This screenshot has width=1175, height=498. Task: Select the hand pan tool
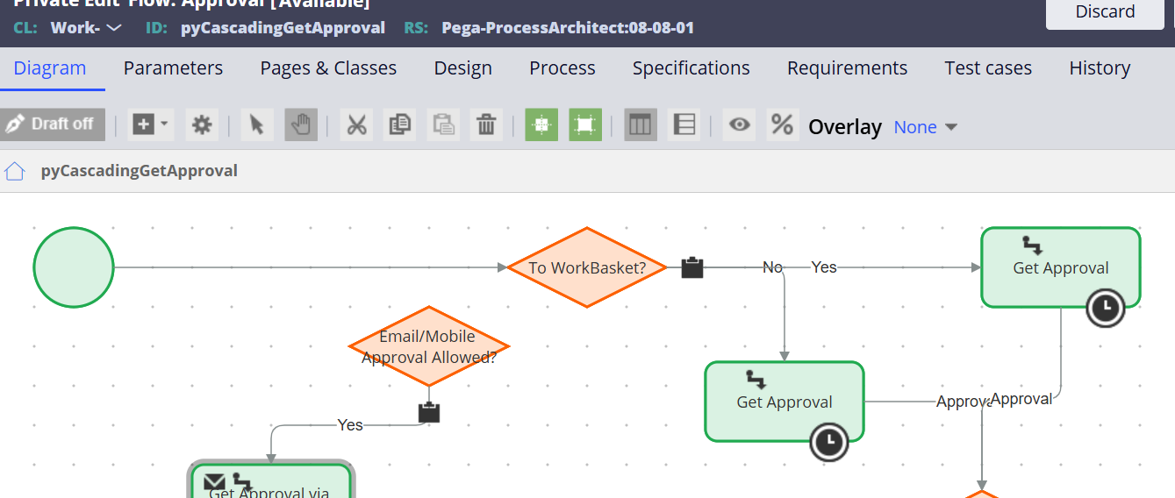pos(301,125)
